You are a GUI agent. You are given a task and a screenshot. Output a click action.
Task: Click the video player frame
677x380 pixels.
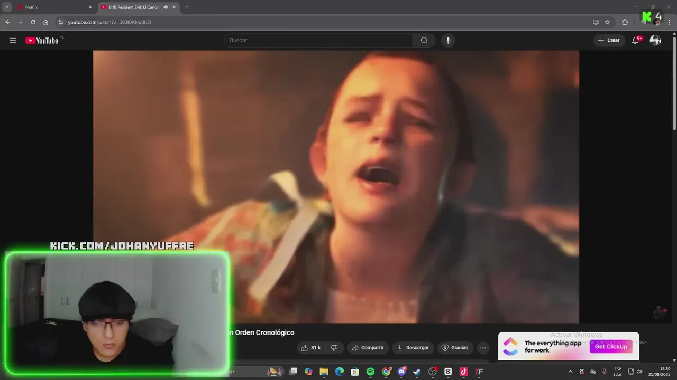click(x=336, y=186)
